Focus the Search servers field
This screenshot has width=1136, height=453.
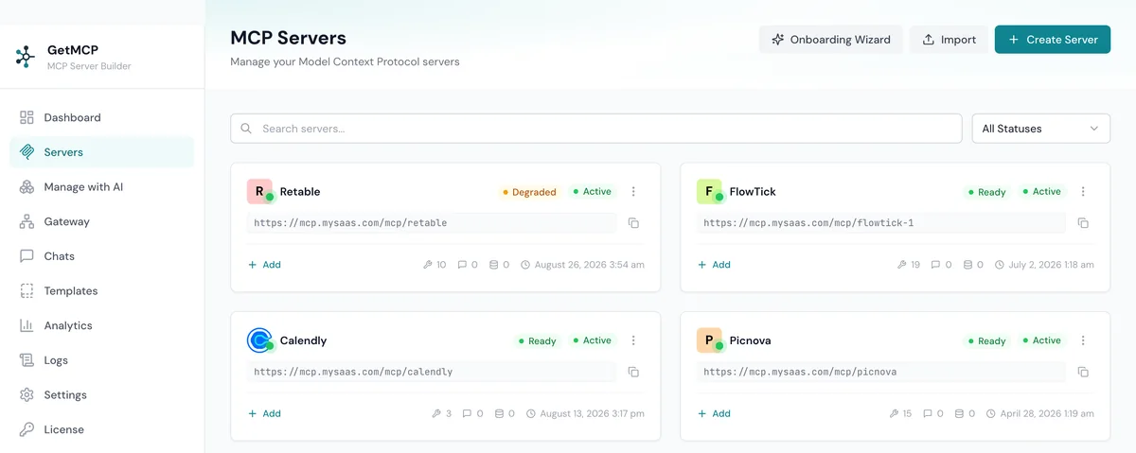(596, 129)
